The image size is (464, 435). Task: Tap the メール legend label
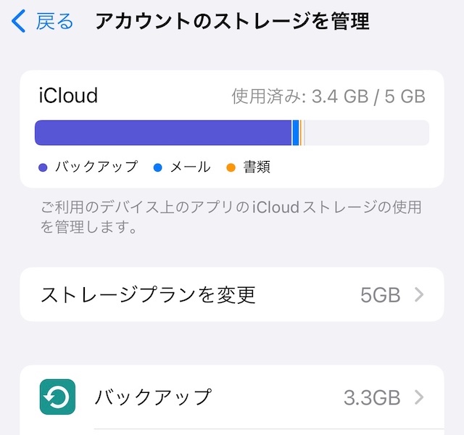(190, 167)
